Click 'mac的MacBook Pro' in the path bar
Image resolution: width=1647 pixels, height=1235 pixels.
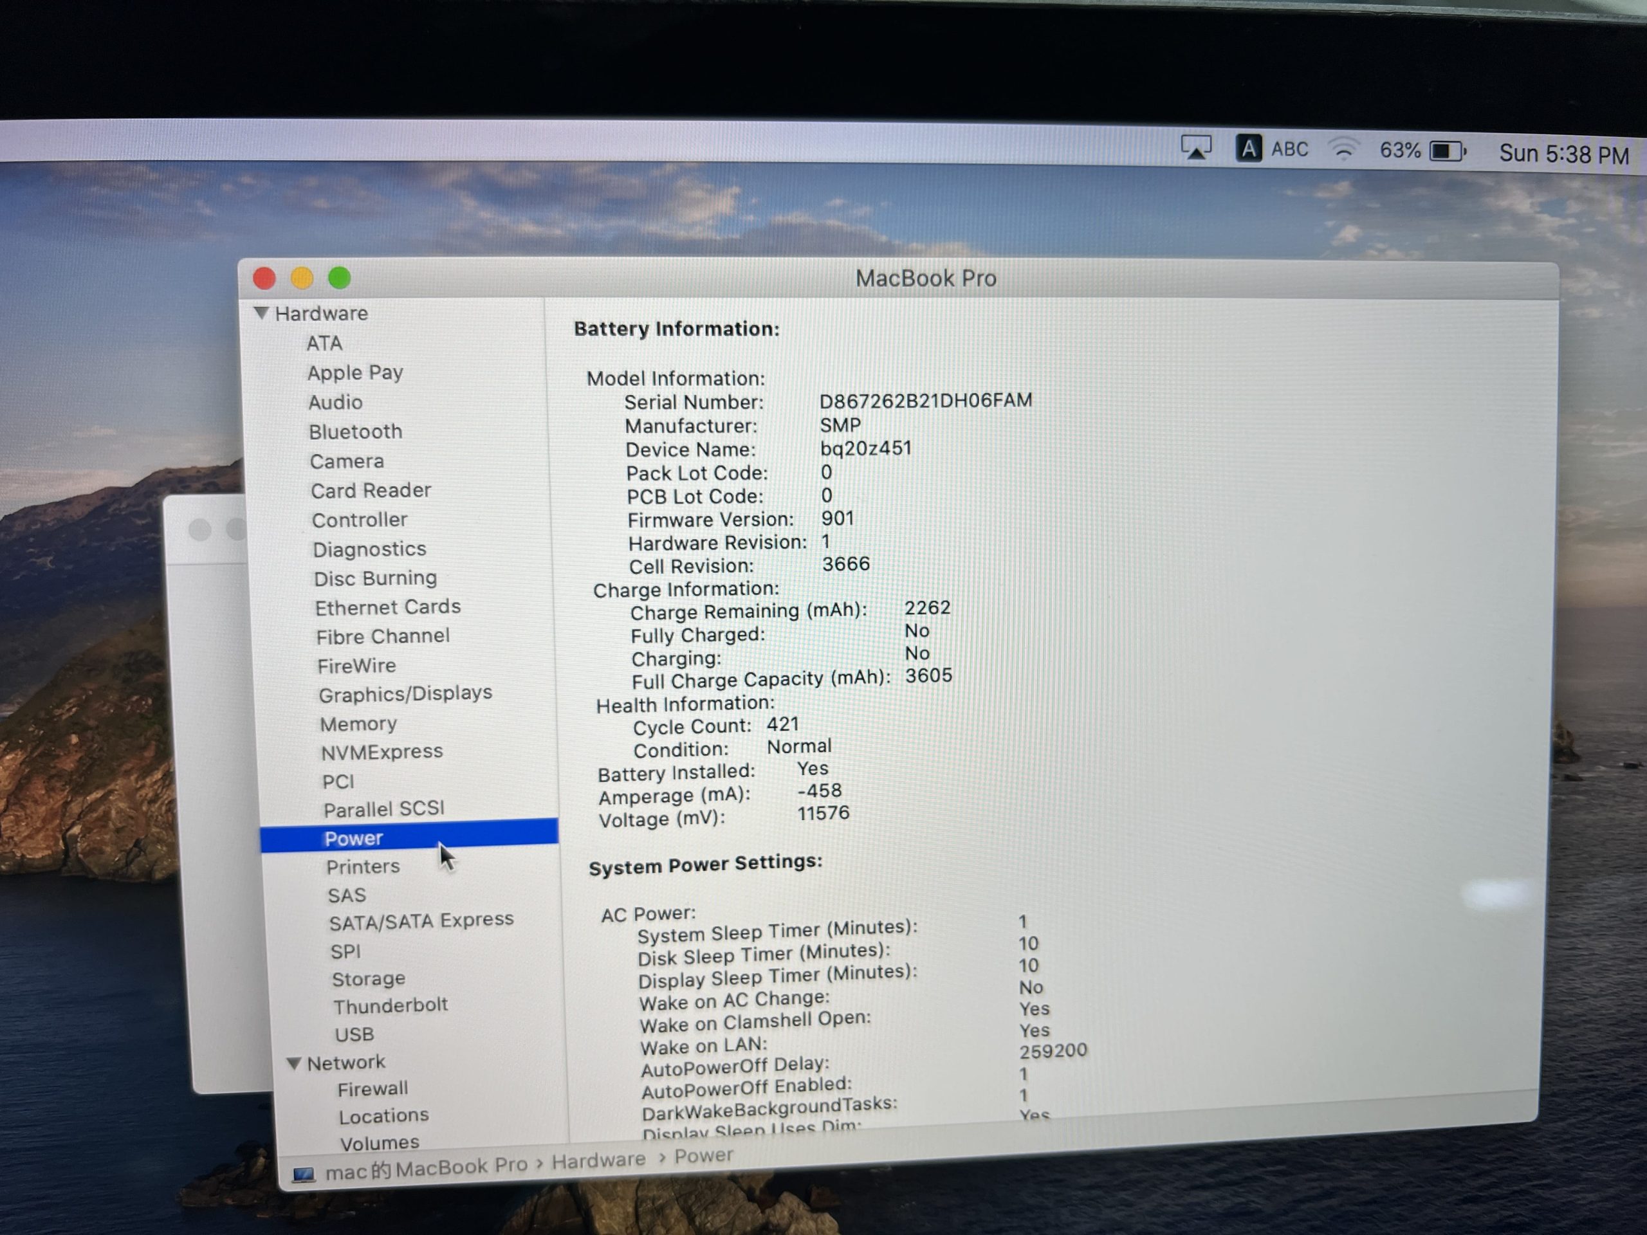tap(427, 1168)
